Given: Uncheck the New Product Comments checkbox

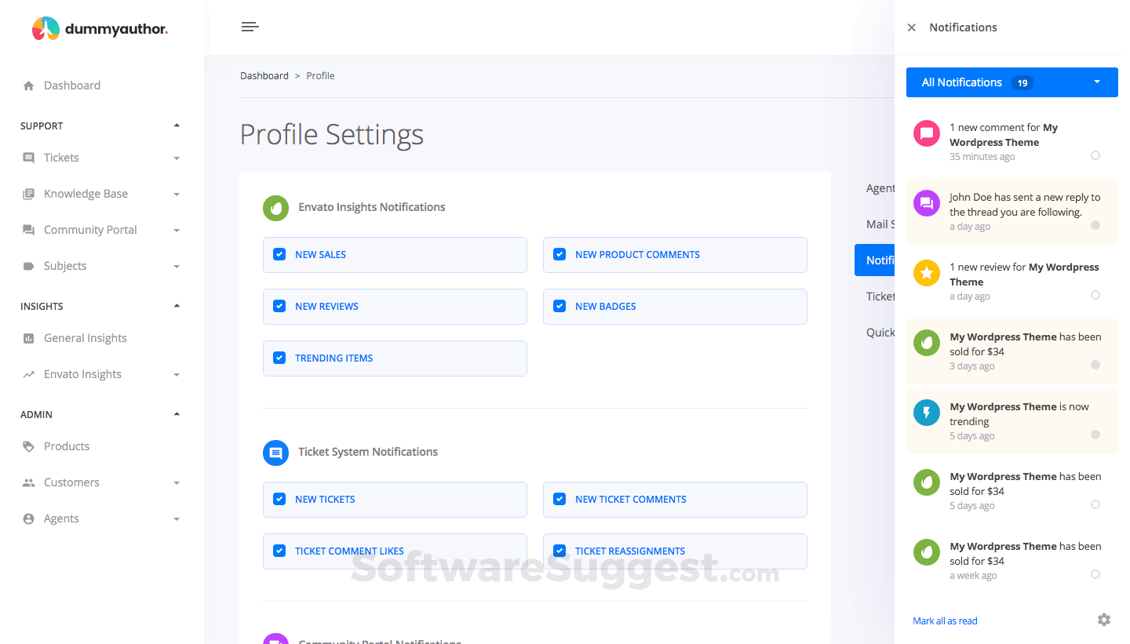Looking at the screenshot, I should [560, 254].
